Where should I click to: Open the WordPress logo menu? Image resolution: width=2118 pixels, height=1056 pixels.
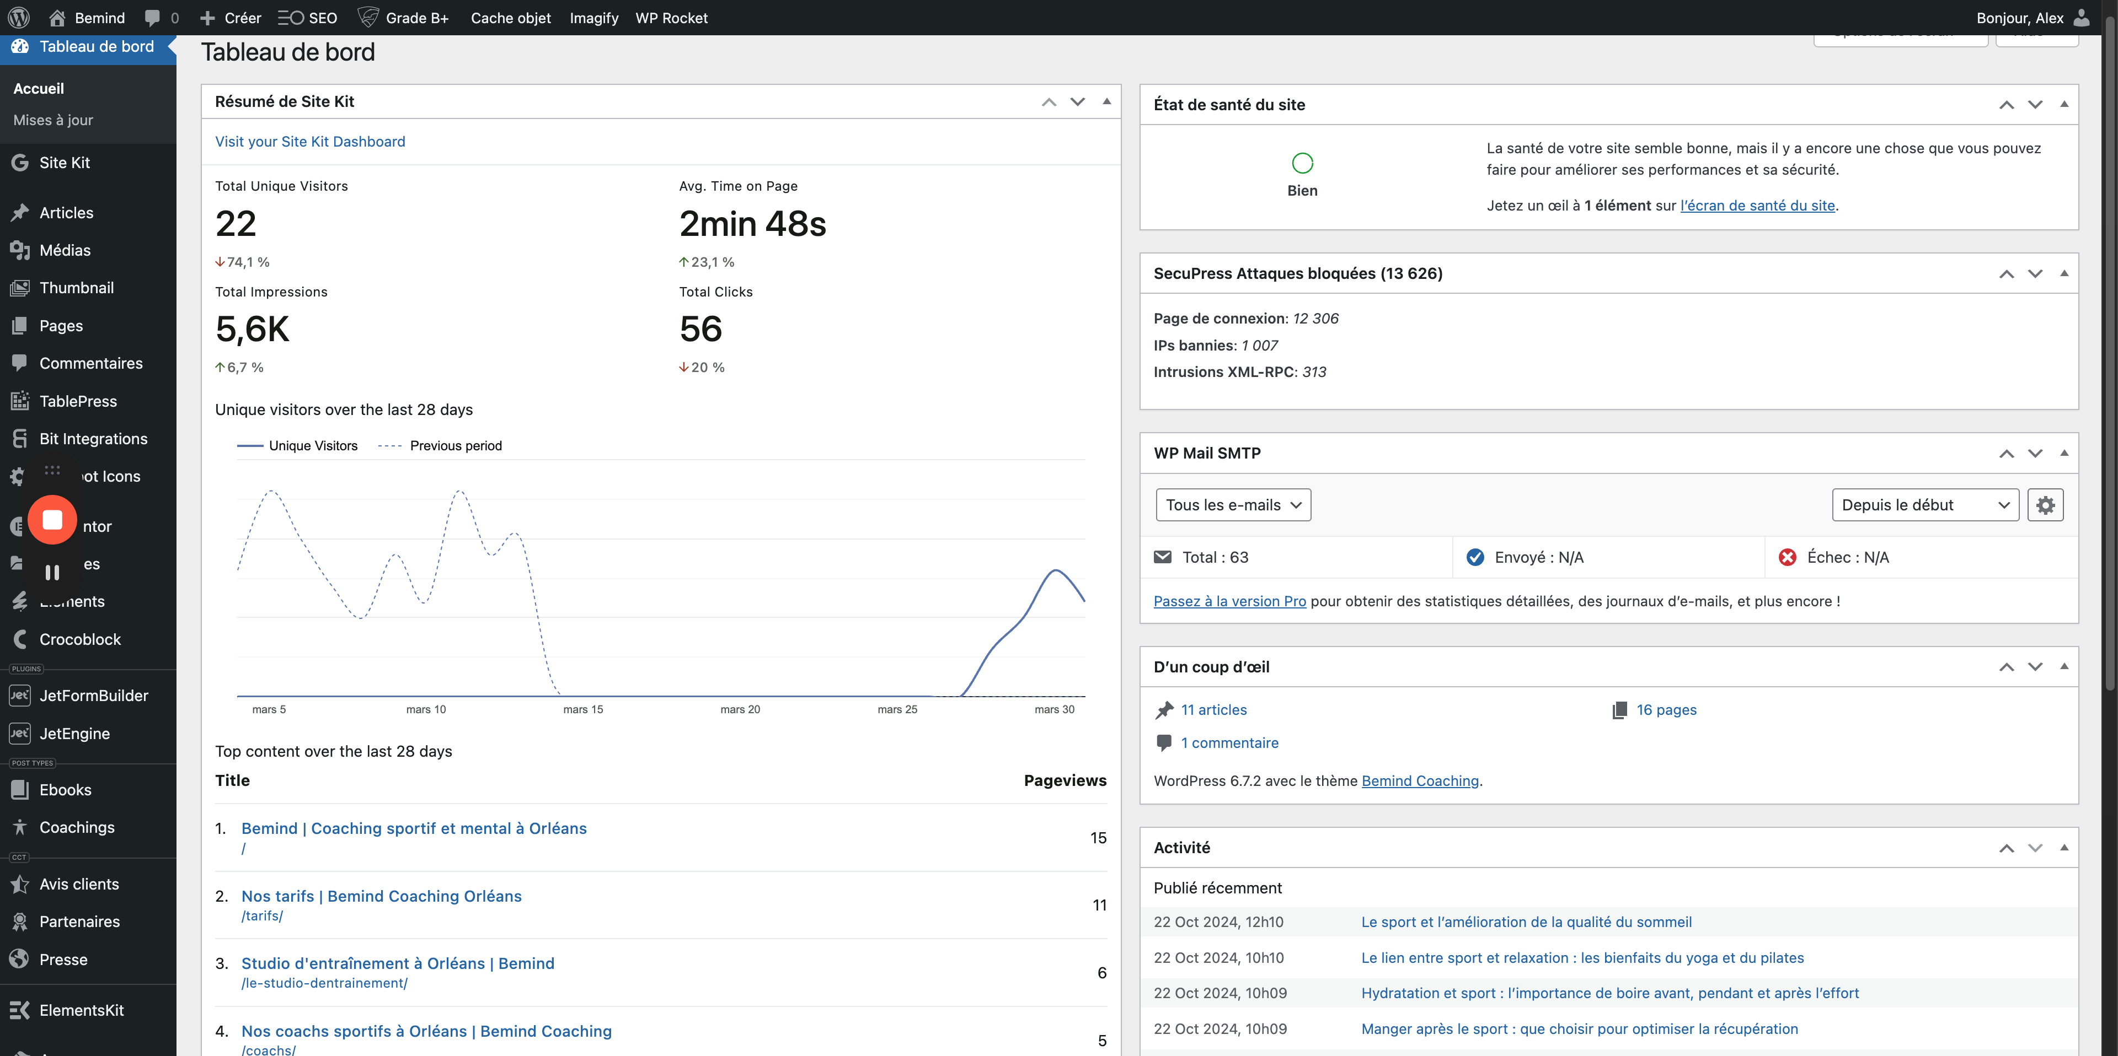click(19, 17)
